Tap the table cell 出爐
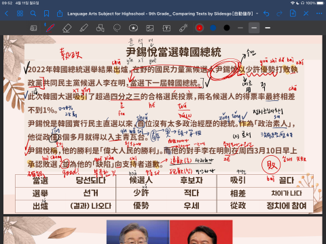The image size is (326, 244). point(40,206)
